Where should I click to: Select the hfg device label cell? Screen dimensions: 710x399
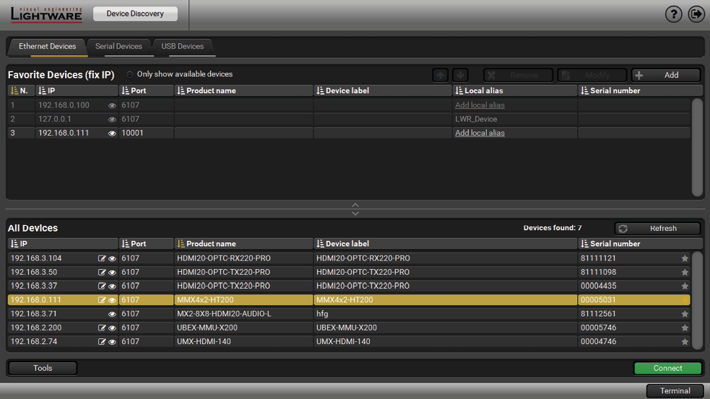446,314
